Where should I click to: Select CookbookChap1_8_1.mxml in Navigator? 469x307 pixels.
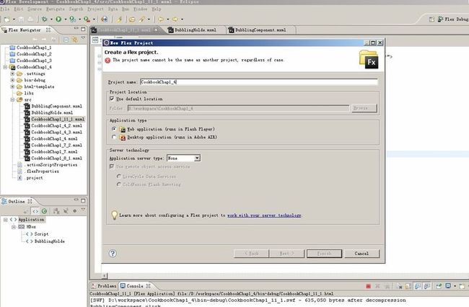(x=56, y=159)
